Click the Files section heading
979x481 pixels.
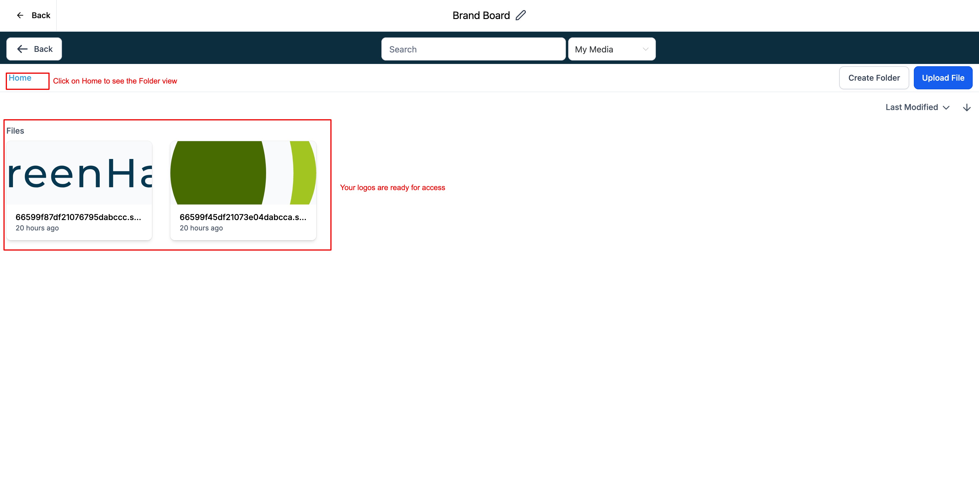(15, 131)
